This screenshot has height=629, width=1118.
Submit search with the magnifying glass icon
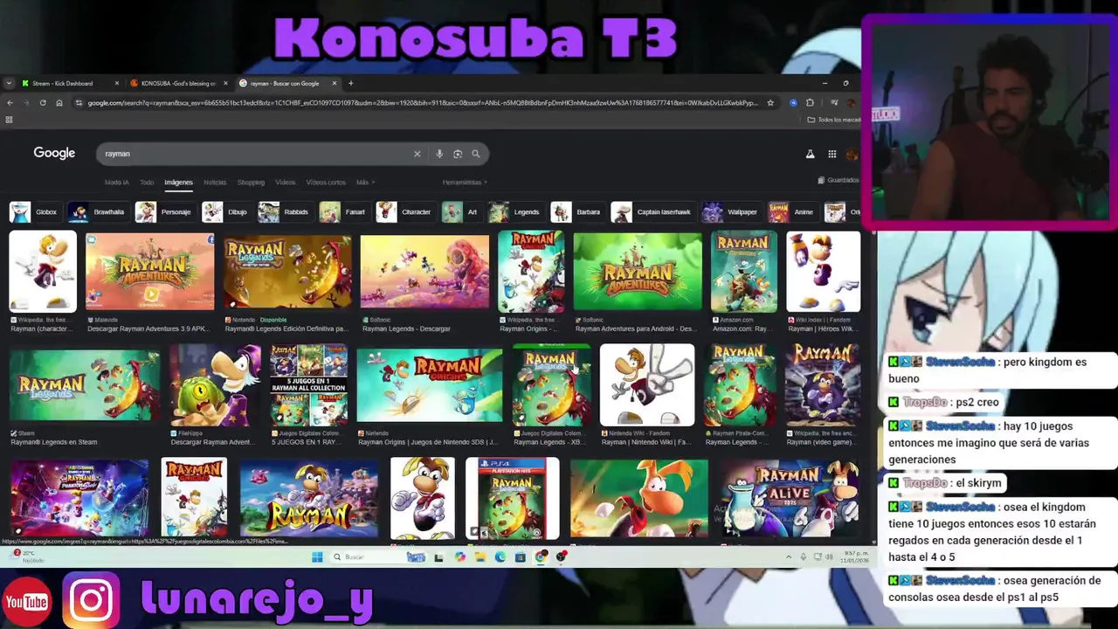coord(476,154)
